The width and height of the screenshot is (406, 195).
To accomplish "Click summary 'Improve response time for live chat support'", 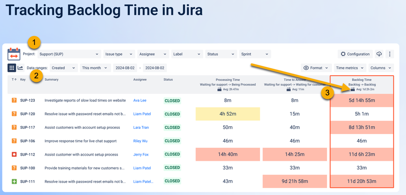I will (x=80, y=141).
